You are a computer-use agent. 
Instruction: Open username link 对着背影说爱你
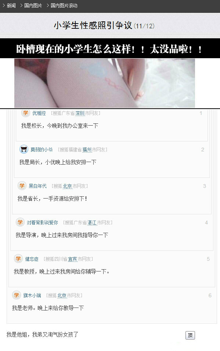[x=42, y=222]
